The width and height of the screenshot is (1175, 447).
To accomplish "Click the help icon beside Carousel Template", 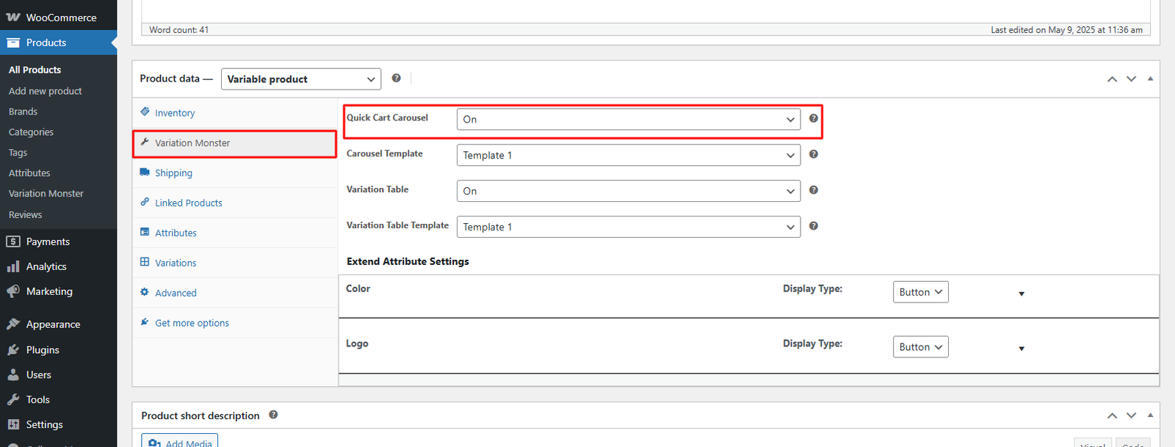I will click(813, 154).
